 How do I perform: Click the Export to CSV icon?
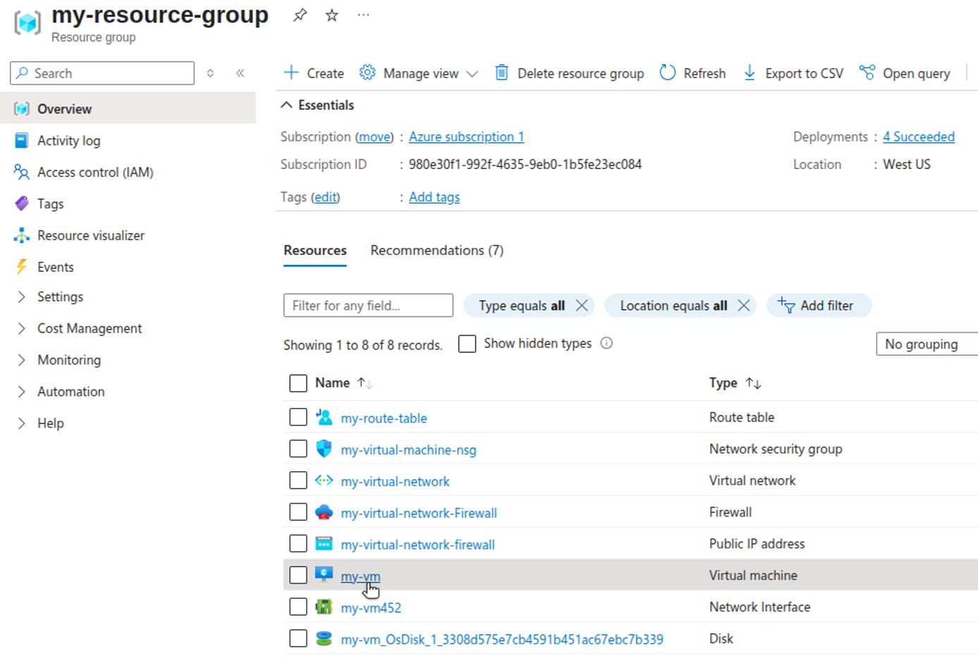(x=748, y=73)
